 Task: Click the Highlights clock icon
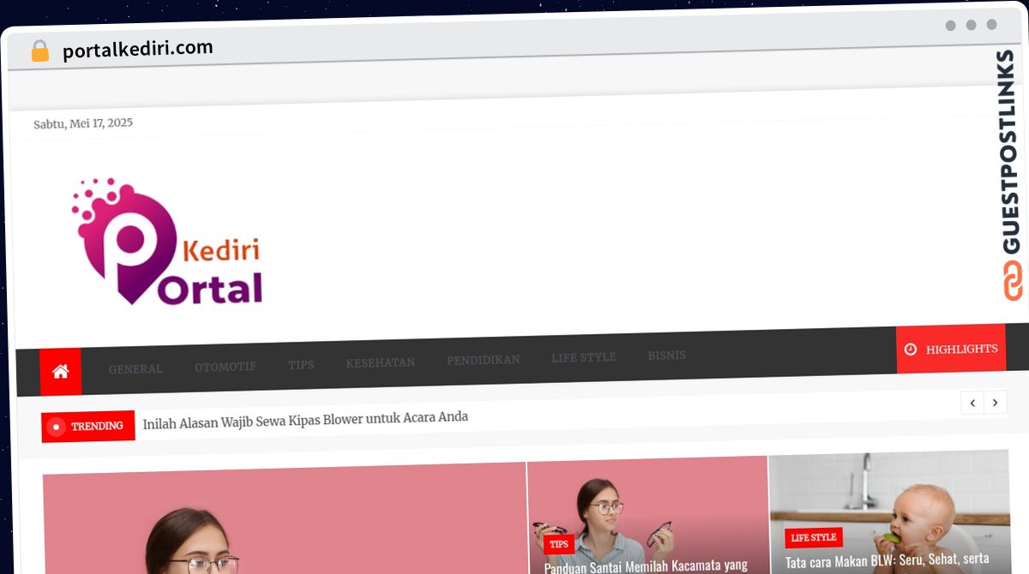911,350
